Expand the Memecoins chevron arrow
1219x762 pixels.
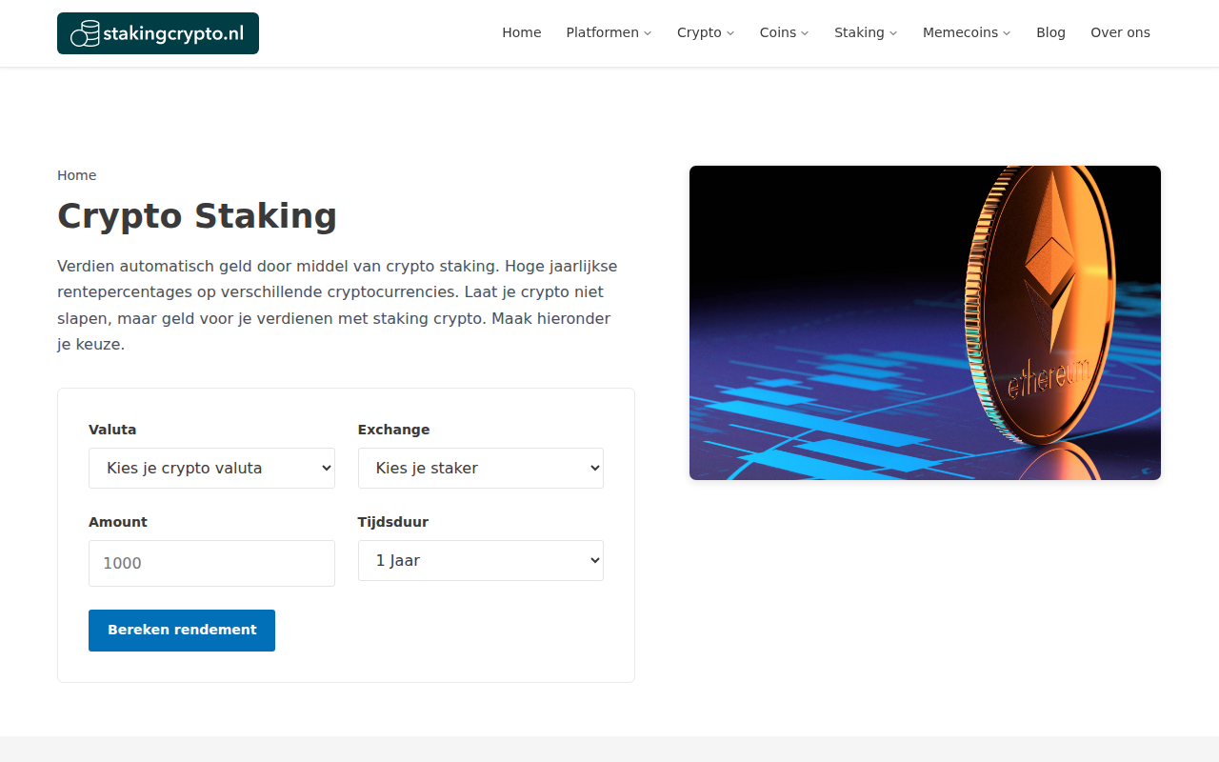coord(1007,33)
